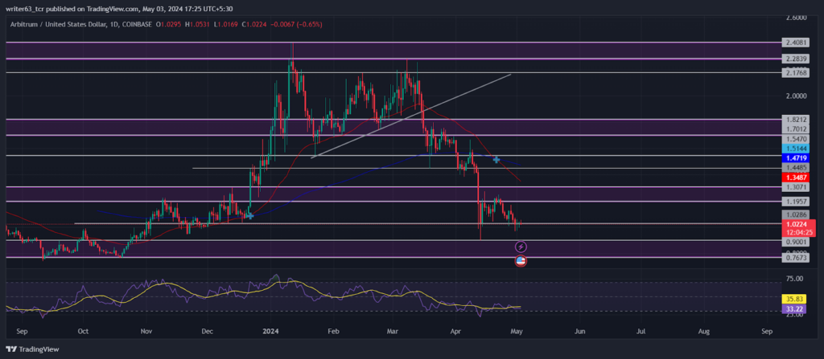Screen dimensions: 824x359
Task: Click the open price value O1.0295
Action: coord(171,24)
